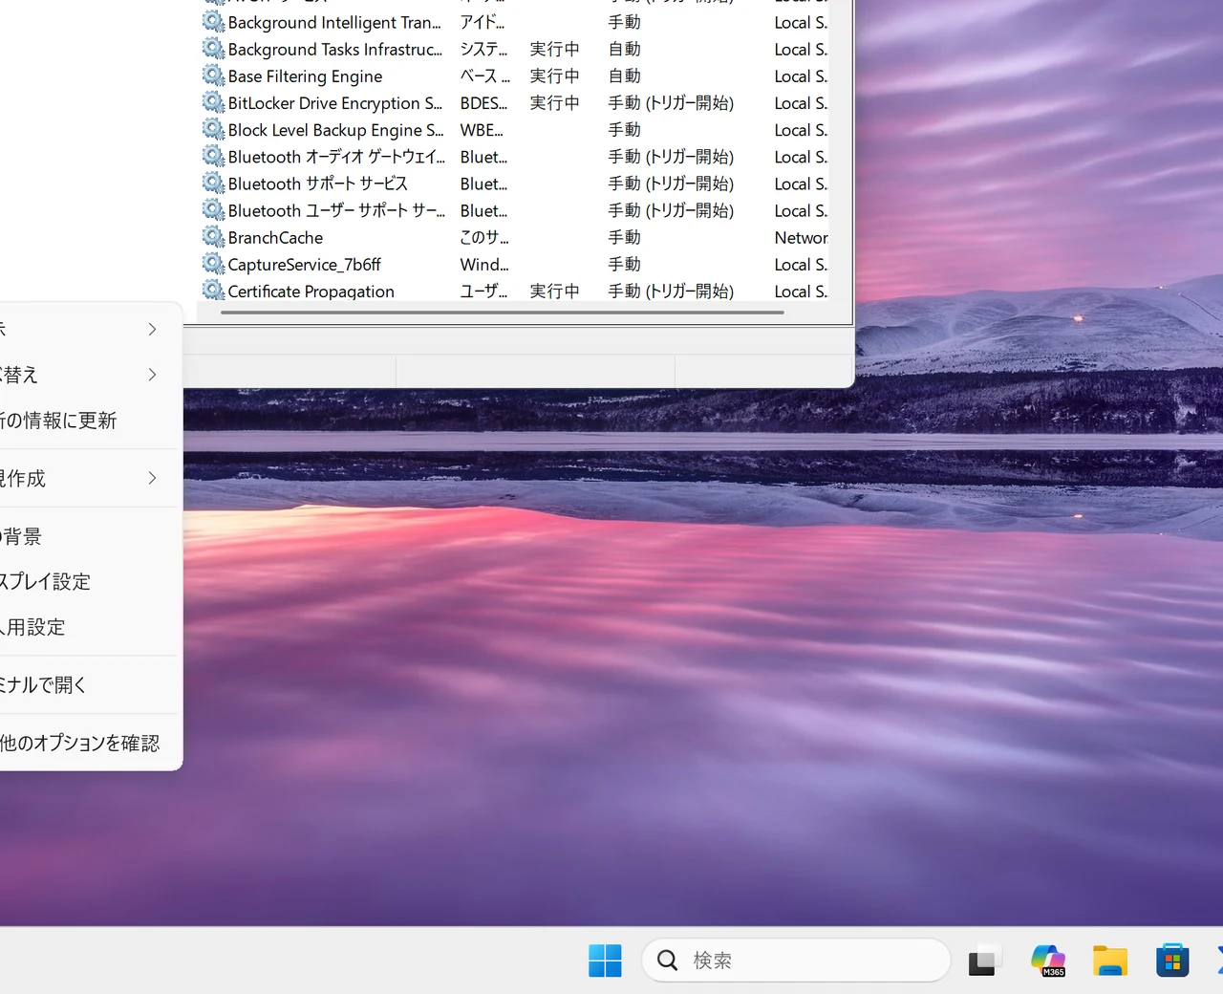Click the CaptureService_7b6ff gear icon
Image resolution: width=1223 pixels, height=994 pixels.
(213, 263)
